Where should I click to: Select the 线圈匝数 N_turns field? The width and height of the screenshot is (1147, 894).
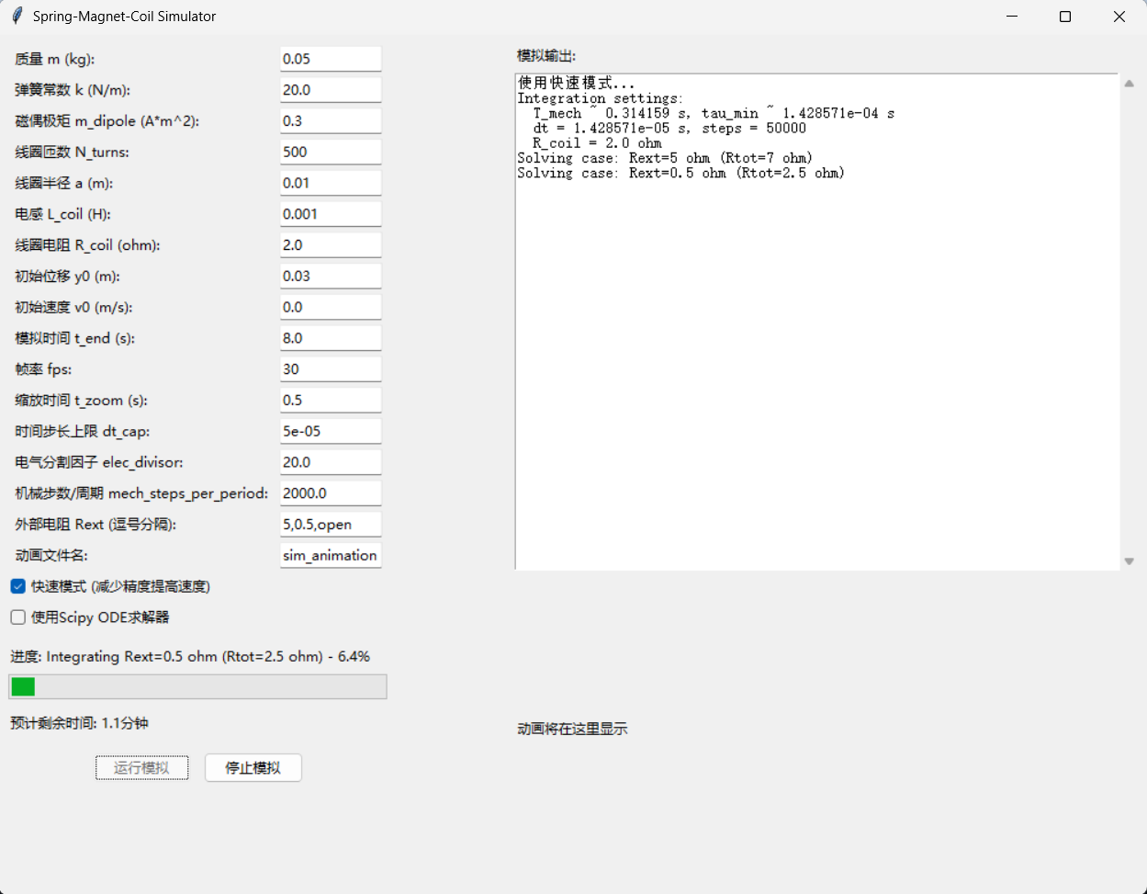pyautogui.click(x=331, y=152)
